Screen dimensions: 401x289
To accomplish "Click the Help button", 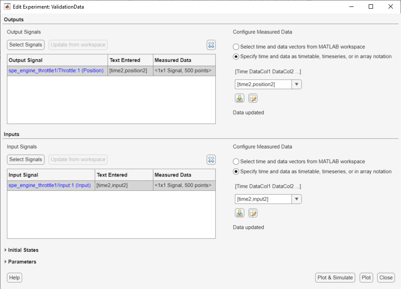I will [14, 277].
